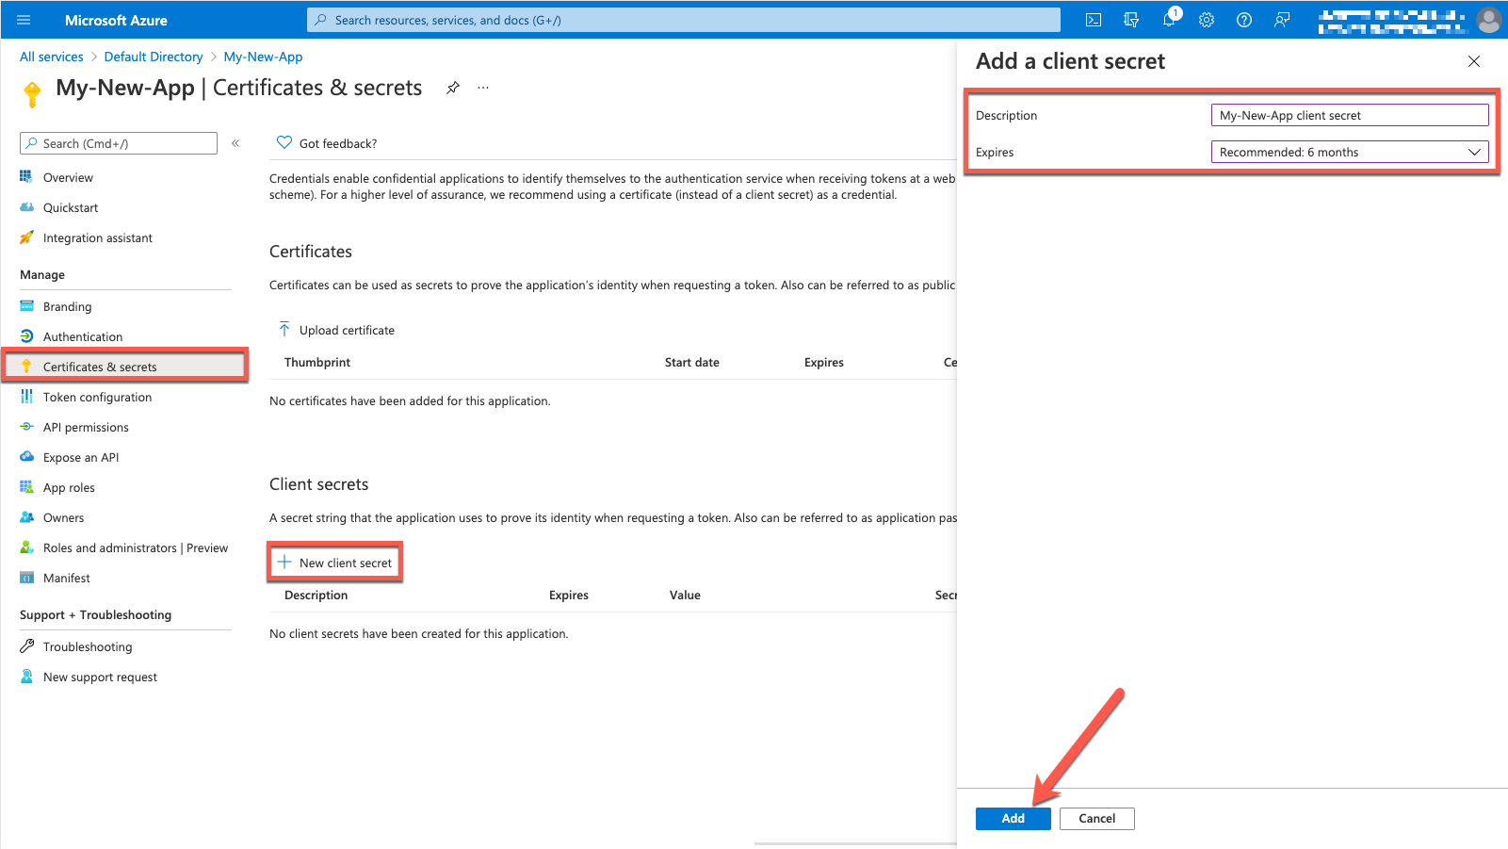Click New client secret
Viewport: 1508px width, 849px height.
click(335, 563)
